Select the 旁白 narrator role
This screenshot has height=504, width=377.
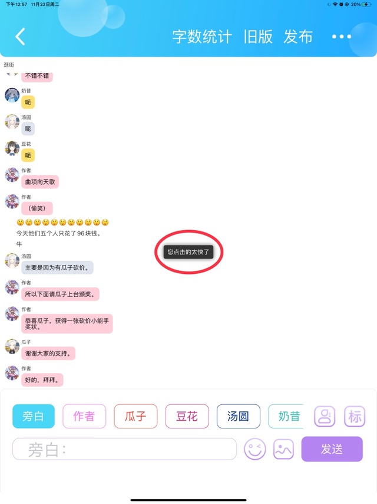point(34,416)
